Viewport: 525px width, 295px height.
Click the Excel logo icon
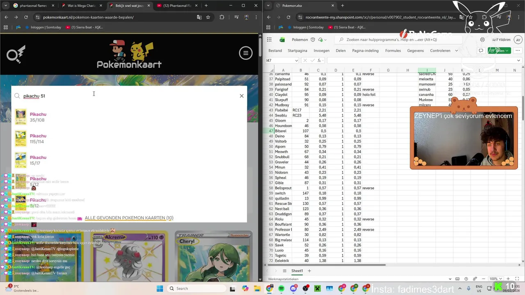pyautogui.click(x=282, y=40)
